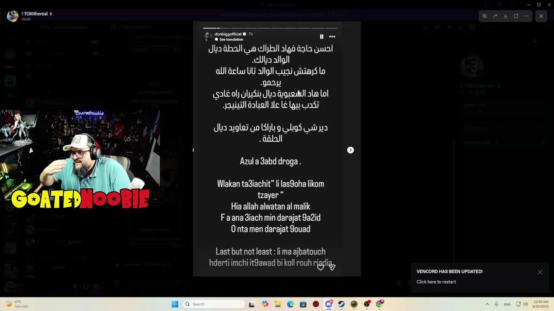Open the Windows Start menu
This screenshot has width=554, height=311.
click(175, 304)
